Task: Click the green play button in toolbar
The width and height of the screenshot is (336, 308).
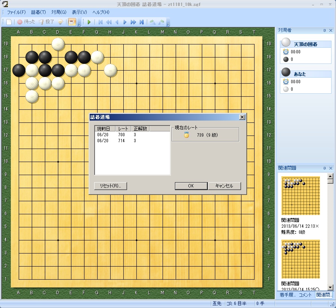Action: click(89, 22)
